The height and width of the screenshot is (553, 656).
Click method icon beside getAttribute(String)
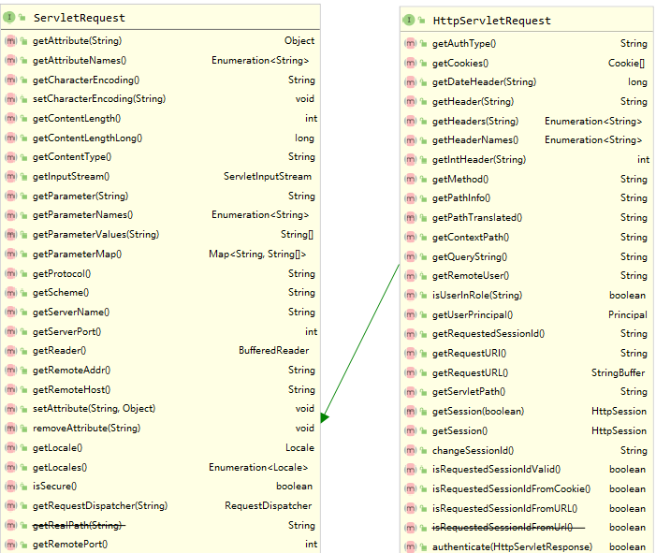pyautogui.click(x=10, y=40)
